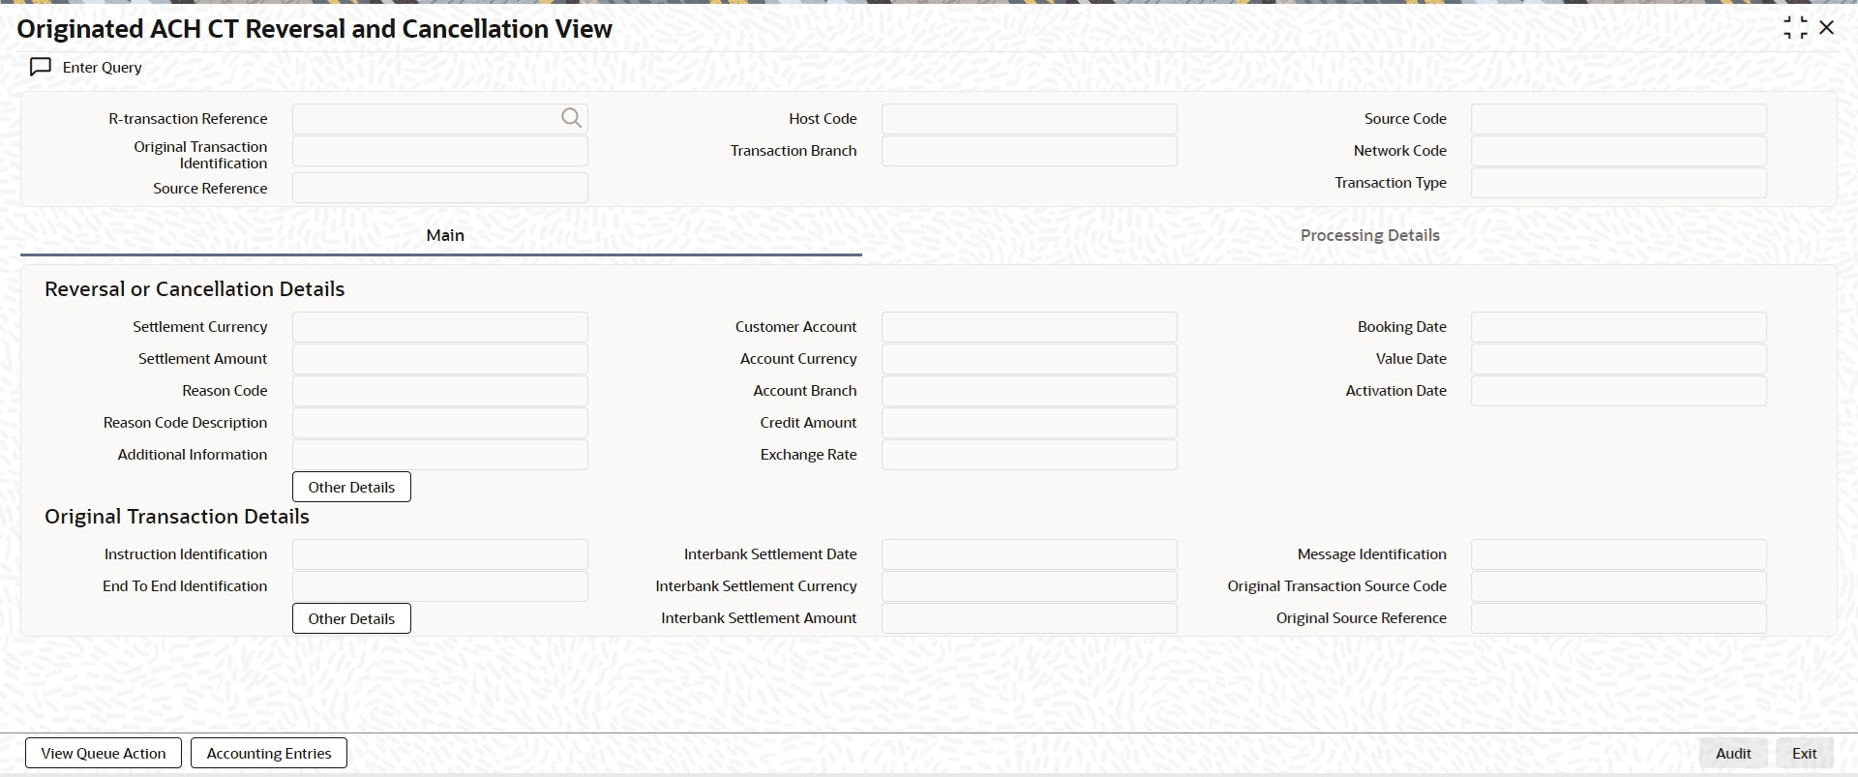
Task: Click the Interbank Settlement Date field
Action: 1030,554
